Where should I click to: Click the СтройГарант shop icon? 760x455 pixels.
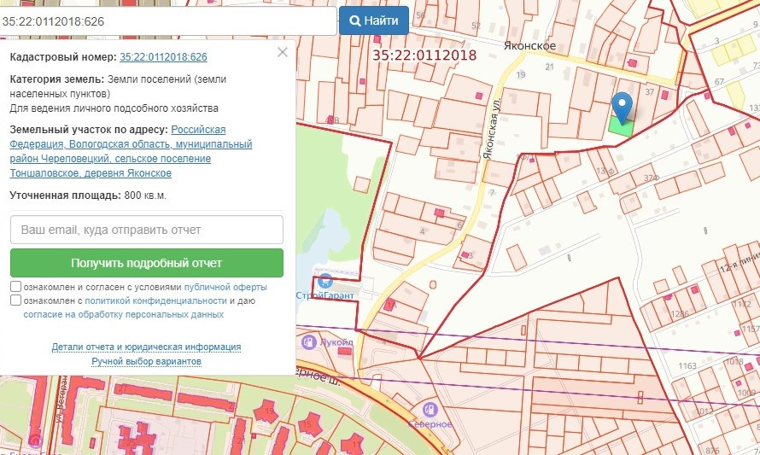[x=324, y=280]
